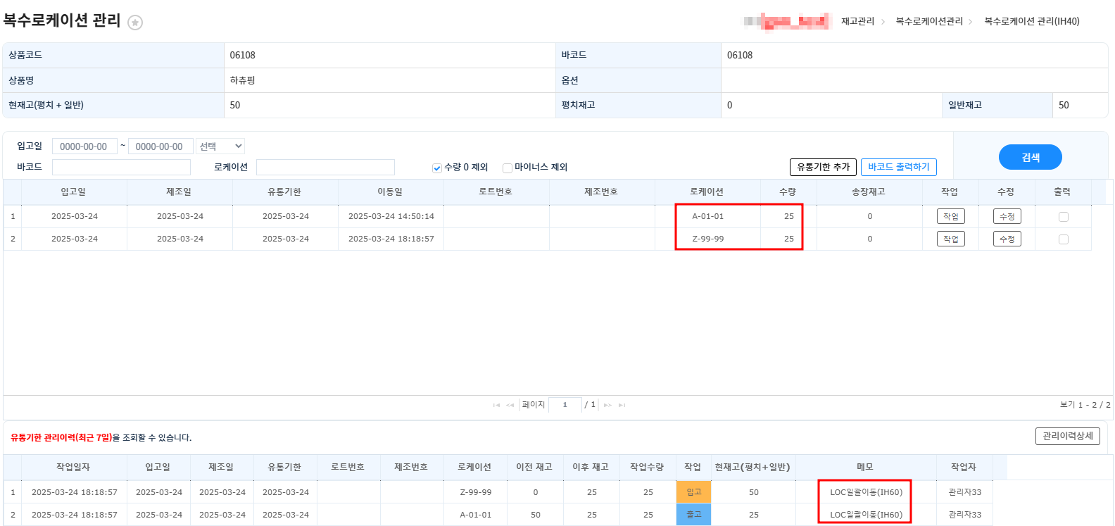Open the 선택 dropdown next to date range
Image resolution: width=1115 pixels, height=526 pixels.
pyautogui.click(x=220, y=146)
